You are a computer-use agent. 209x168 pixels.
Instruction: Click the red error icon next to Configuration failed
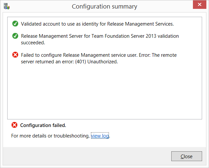(14, 125)
